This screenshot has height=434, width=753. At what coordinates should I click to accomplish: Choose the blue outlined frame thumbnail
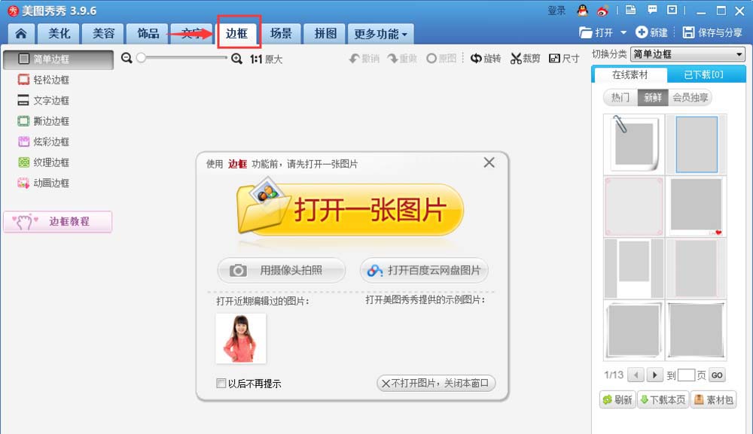[x=697, y=144]
